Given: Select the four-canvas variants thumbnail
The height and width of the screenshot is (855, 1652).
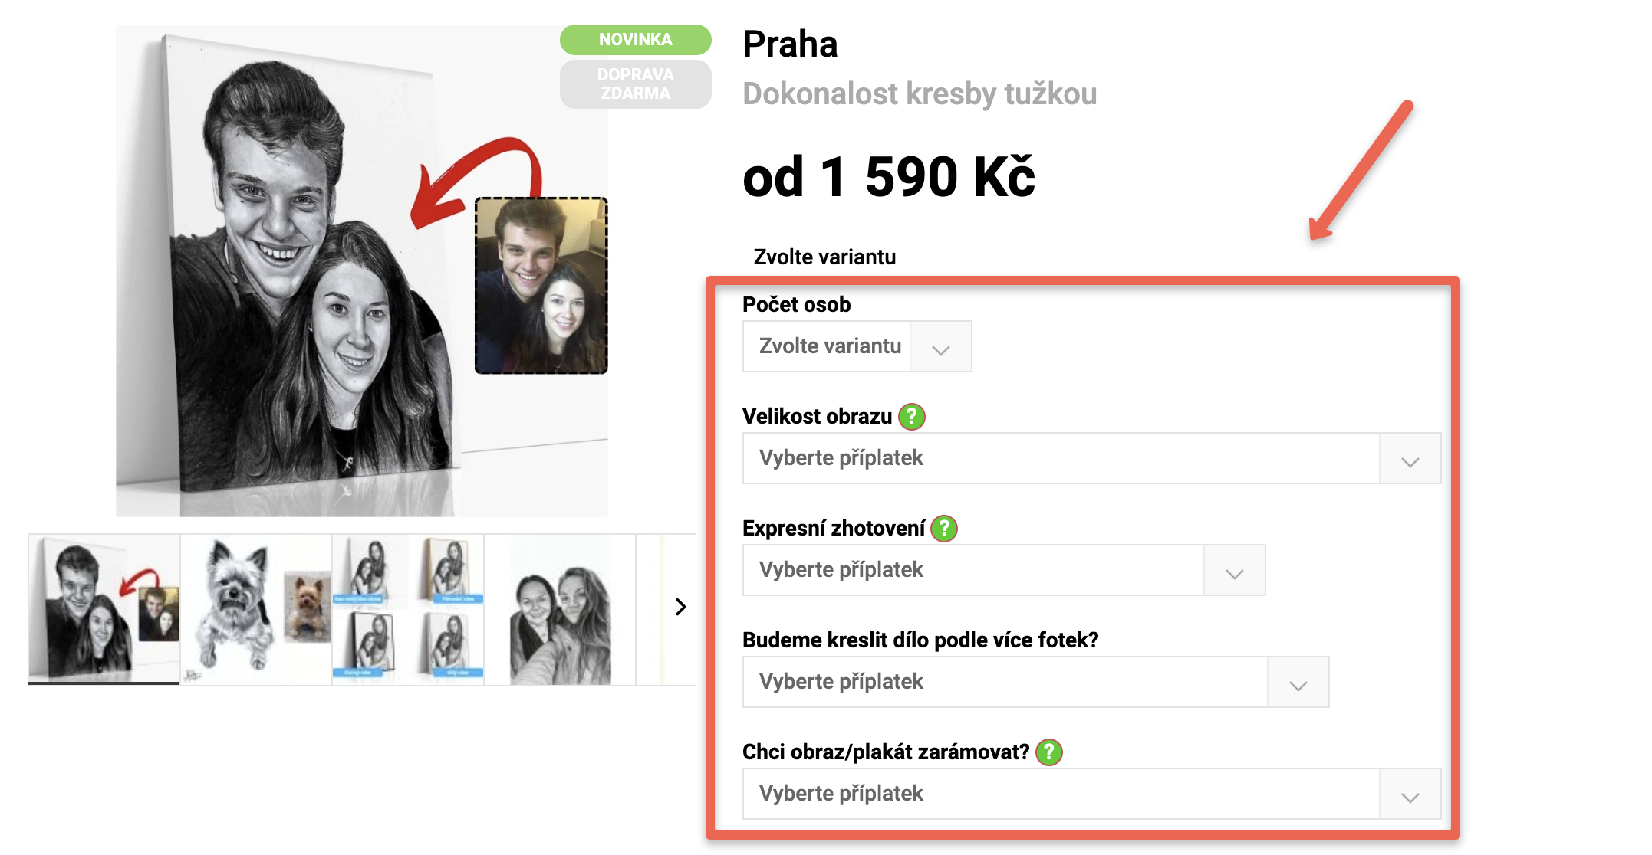Looking at the screenshot, I should pyautogui.click(x=408, y=609).
